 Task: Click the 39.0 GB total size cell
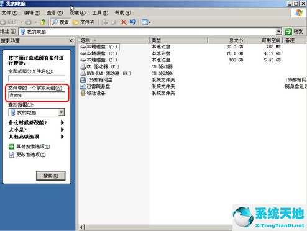[235, 47]
